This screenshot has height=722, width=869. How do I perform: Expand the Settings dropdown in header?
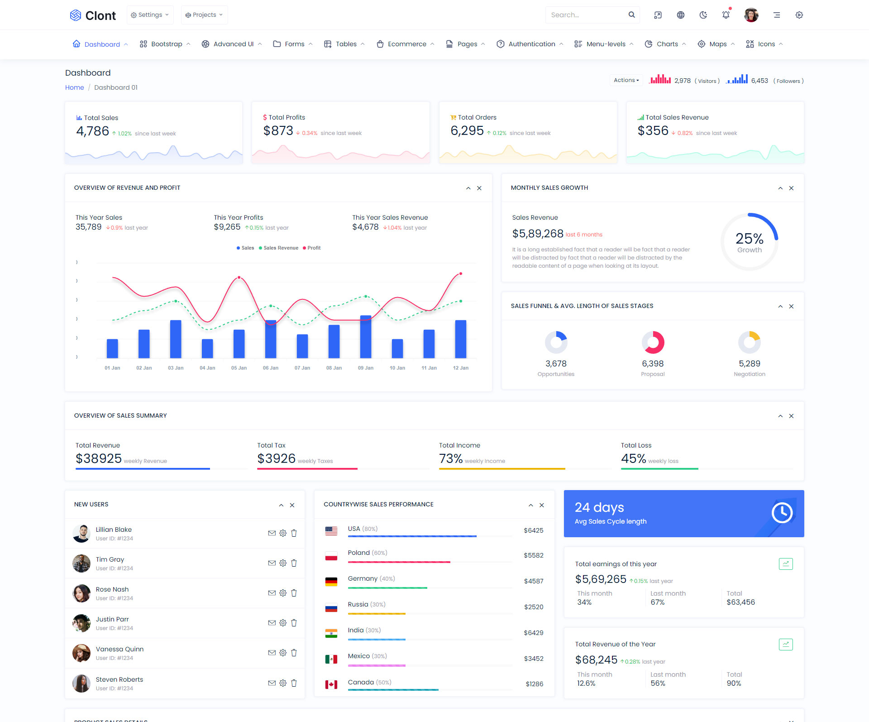coord(150,15)
